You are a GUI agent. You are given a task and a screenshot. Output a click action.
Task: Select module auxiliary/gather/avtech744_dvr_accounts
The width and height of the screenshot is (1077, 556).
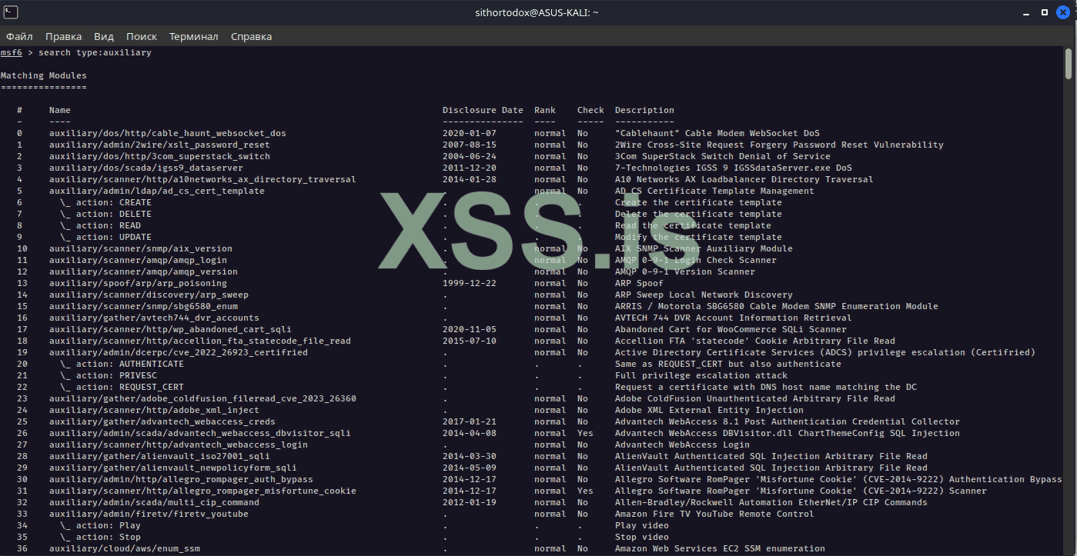tap(154, 318)
